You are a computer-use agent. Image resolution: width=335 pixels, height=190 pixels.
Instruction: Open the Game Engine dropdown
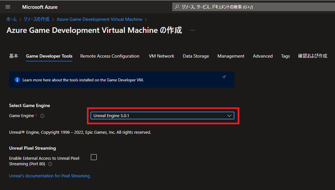point(162,115)
